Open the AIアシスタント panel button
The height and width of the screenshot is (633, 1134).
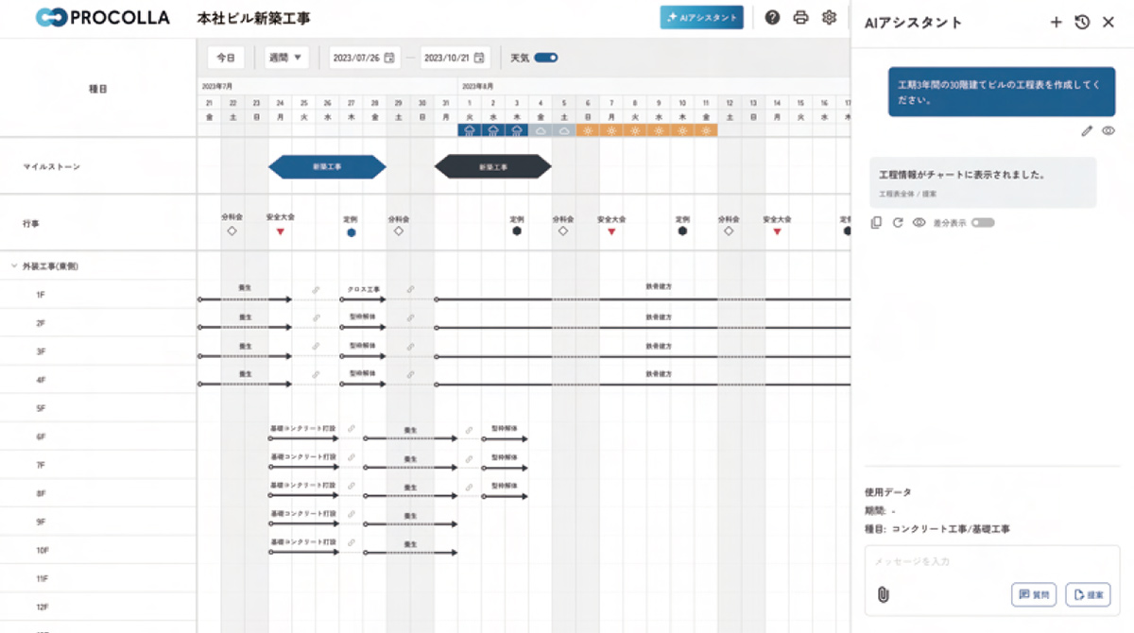pos(701,18)
